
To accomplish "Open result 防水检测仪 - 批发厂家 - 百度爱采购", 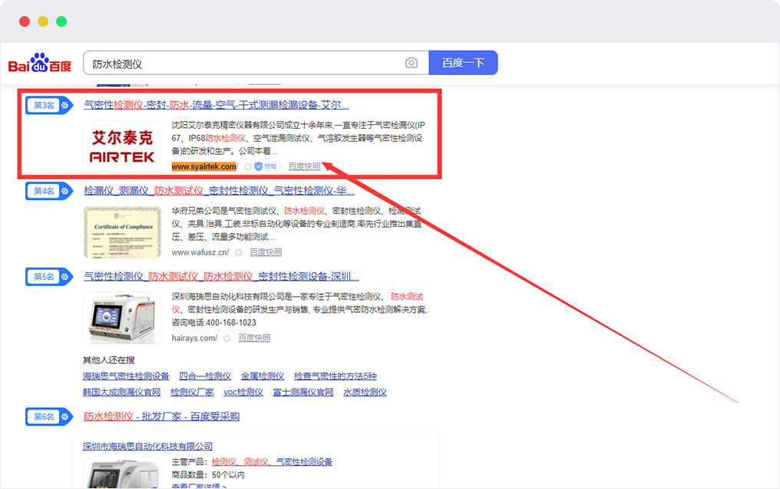I will (x=161, y=416).
